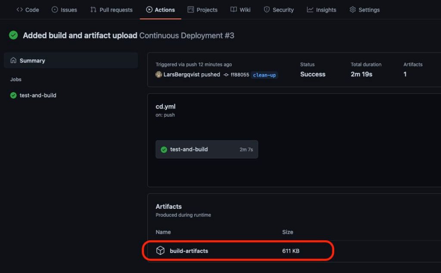
Task: Open commit ff88055
Action: [x=239, y=74]
